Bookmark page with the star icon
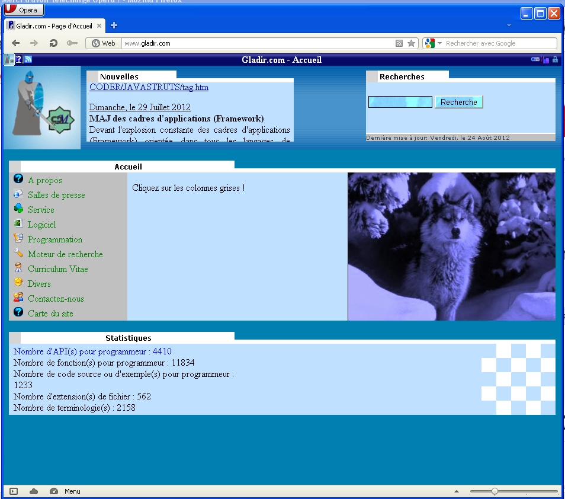The image size is (565, 499). click(x=412, y=43)
